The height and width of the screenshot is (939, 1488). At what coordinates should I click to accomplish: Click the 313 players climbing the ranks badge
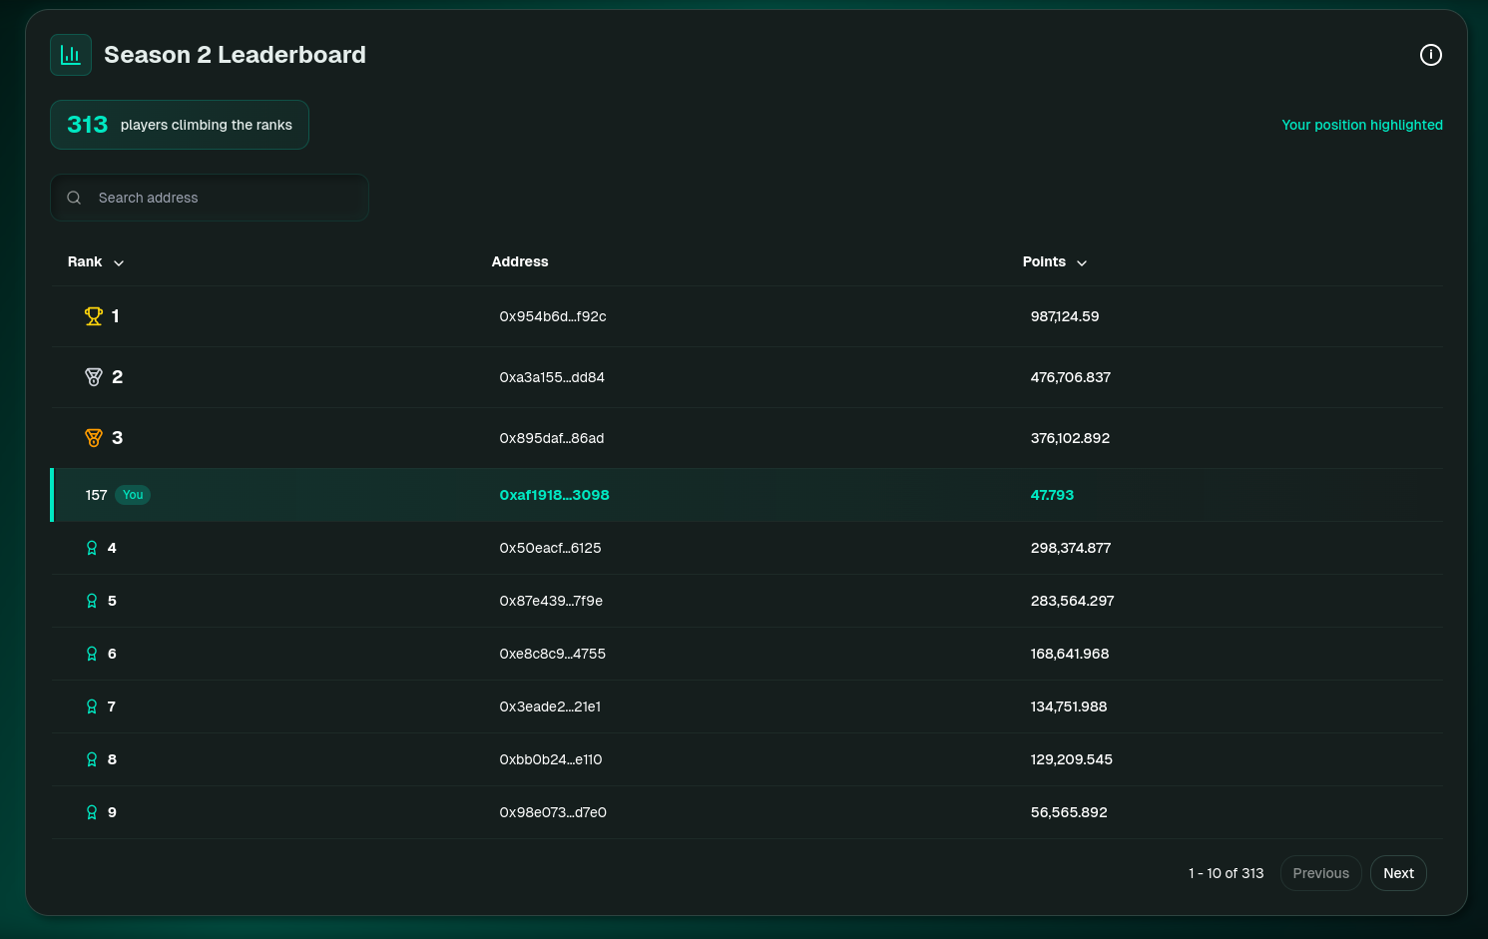coord(180,125)
